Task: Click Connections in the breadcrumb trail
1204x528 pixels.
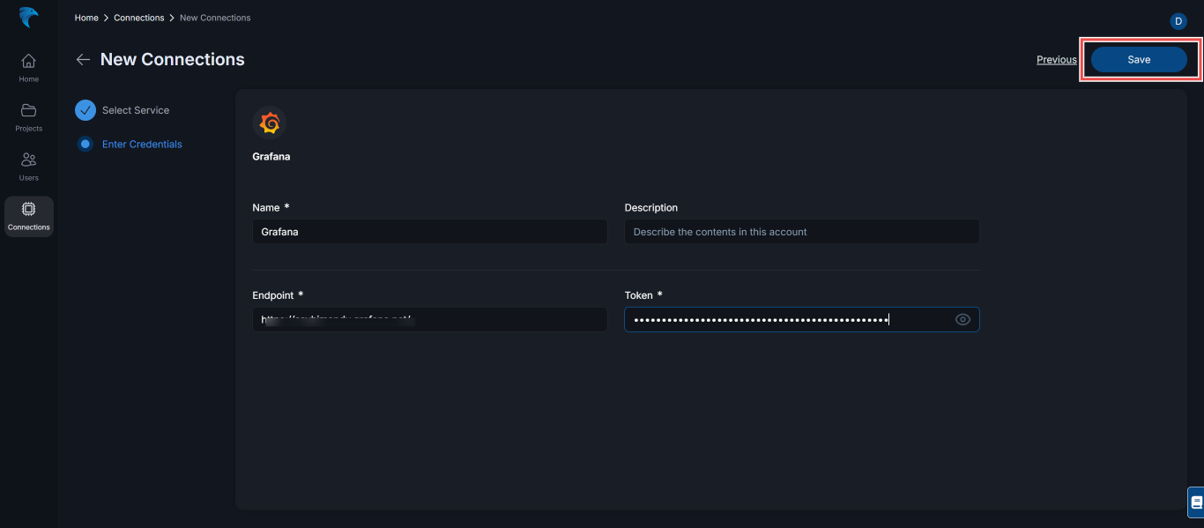Action: pos(138,17)
